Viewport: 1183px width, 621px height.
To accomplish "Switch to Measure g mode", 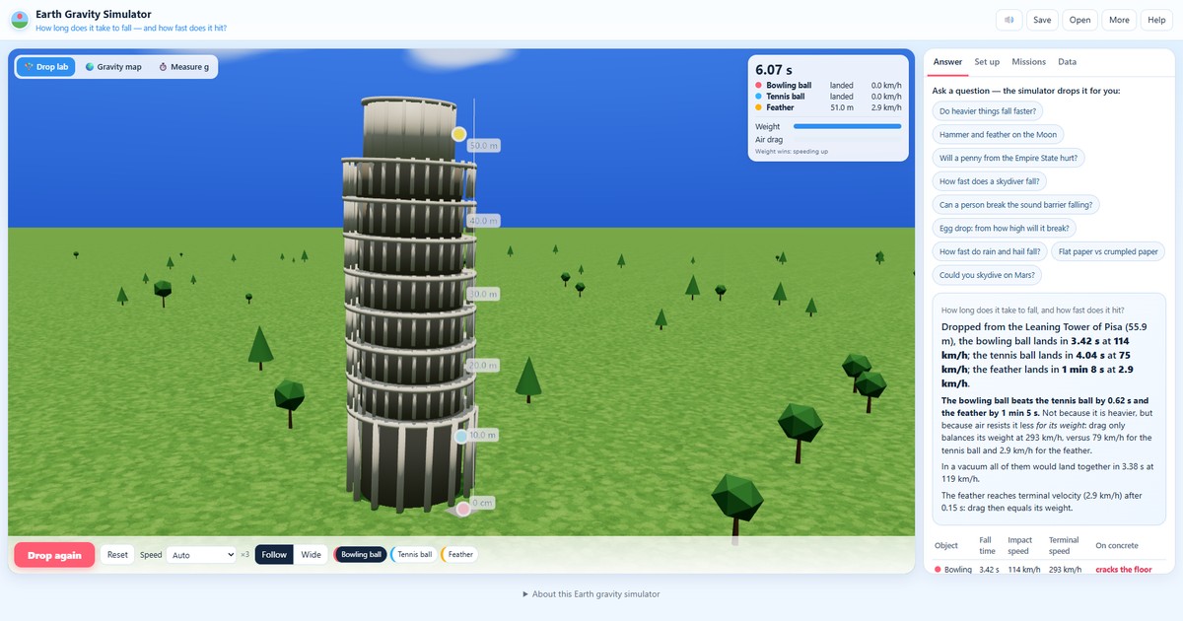I will point(183,67).
